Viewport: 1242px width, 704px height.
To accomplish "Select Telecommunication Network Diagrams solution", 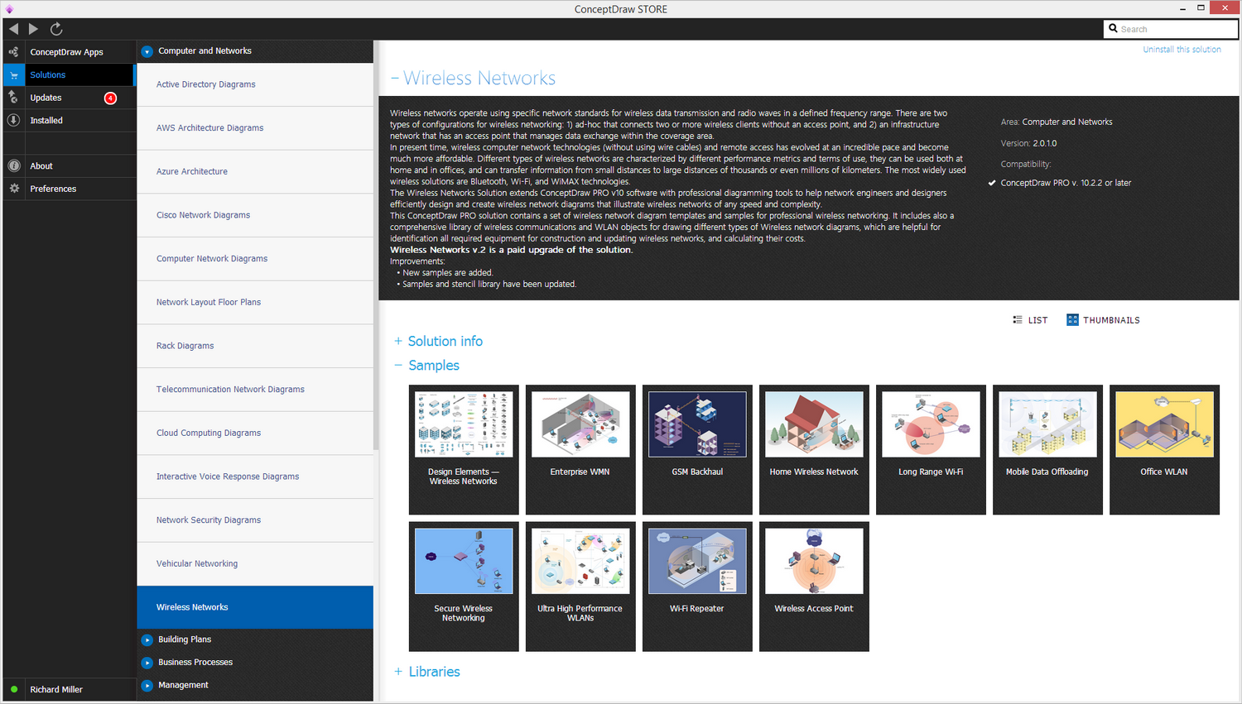I will pyautogui.click(x=255, y=390).
